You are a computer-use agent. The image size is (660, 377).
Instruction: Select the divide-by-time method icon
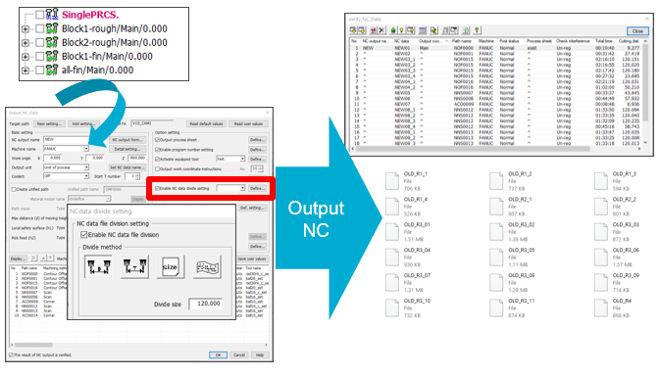point(134,267)
